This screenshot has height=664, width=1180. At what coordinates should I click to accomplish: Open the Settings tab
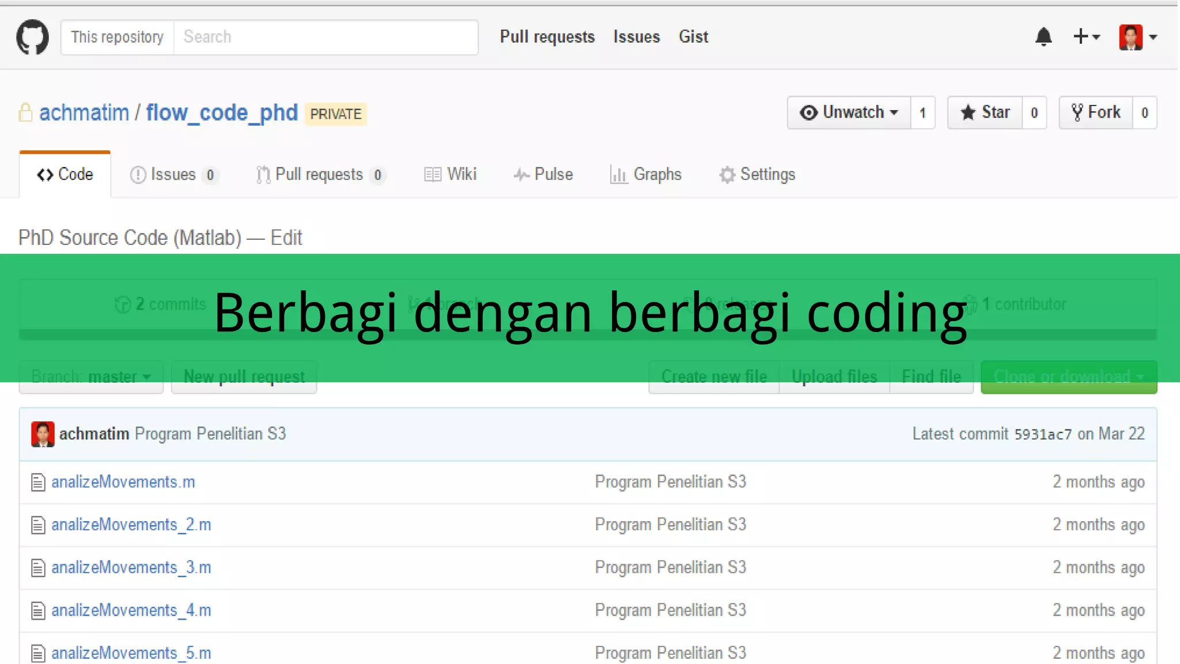[x=757, y=175]
